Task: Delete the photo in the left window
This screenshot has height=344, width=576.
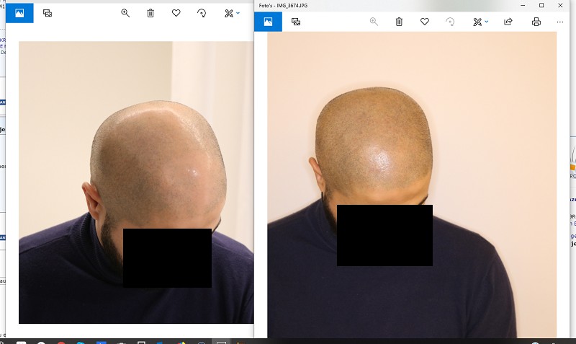Action: tap(150, 13)
